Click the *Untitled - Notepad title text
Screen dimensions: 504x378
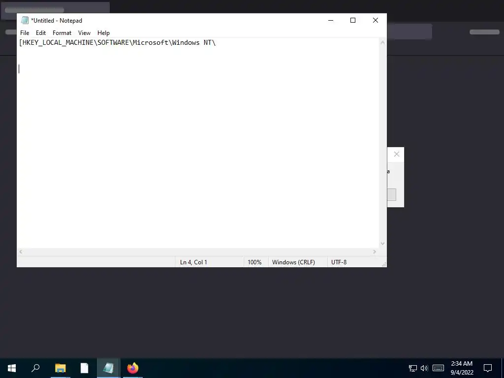57,21
